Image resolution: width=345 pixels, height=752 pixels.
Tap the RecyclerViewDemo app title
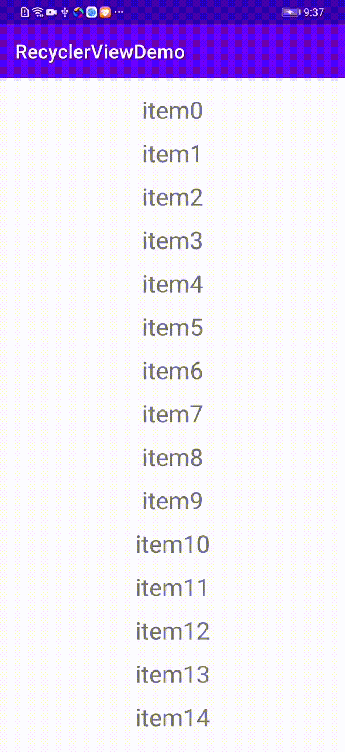click(x=100, y=52)
